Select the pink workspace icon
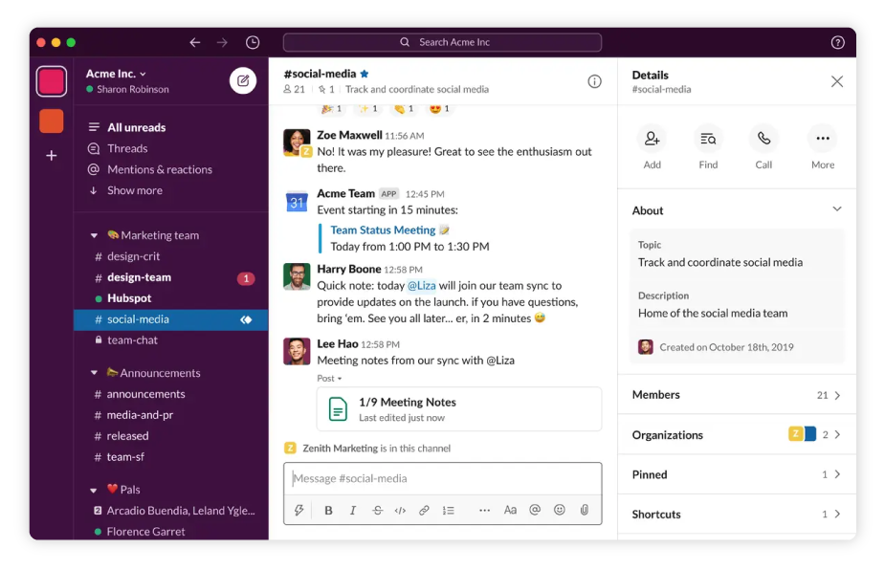This screenshot has height=570, width=885. [52, 81]
